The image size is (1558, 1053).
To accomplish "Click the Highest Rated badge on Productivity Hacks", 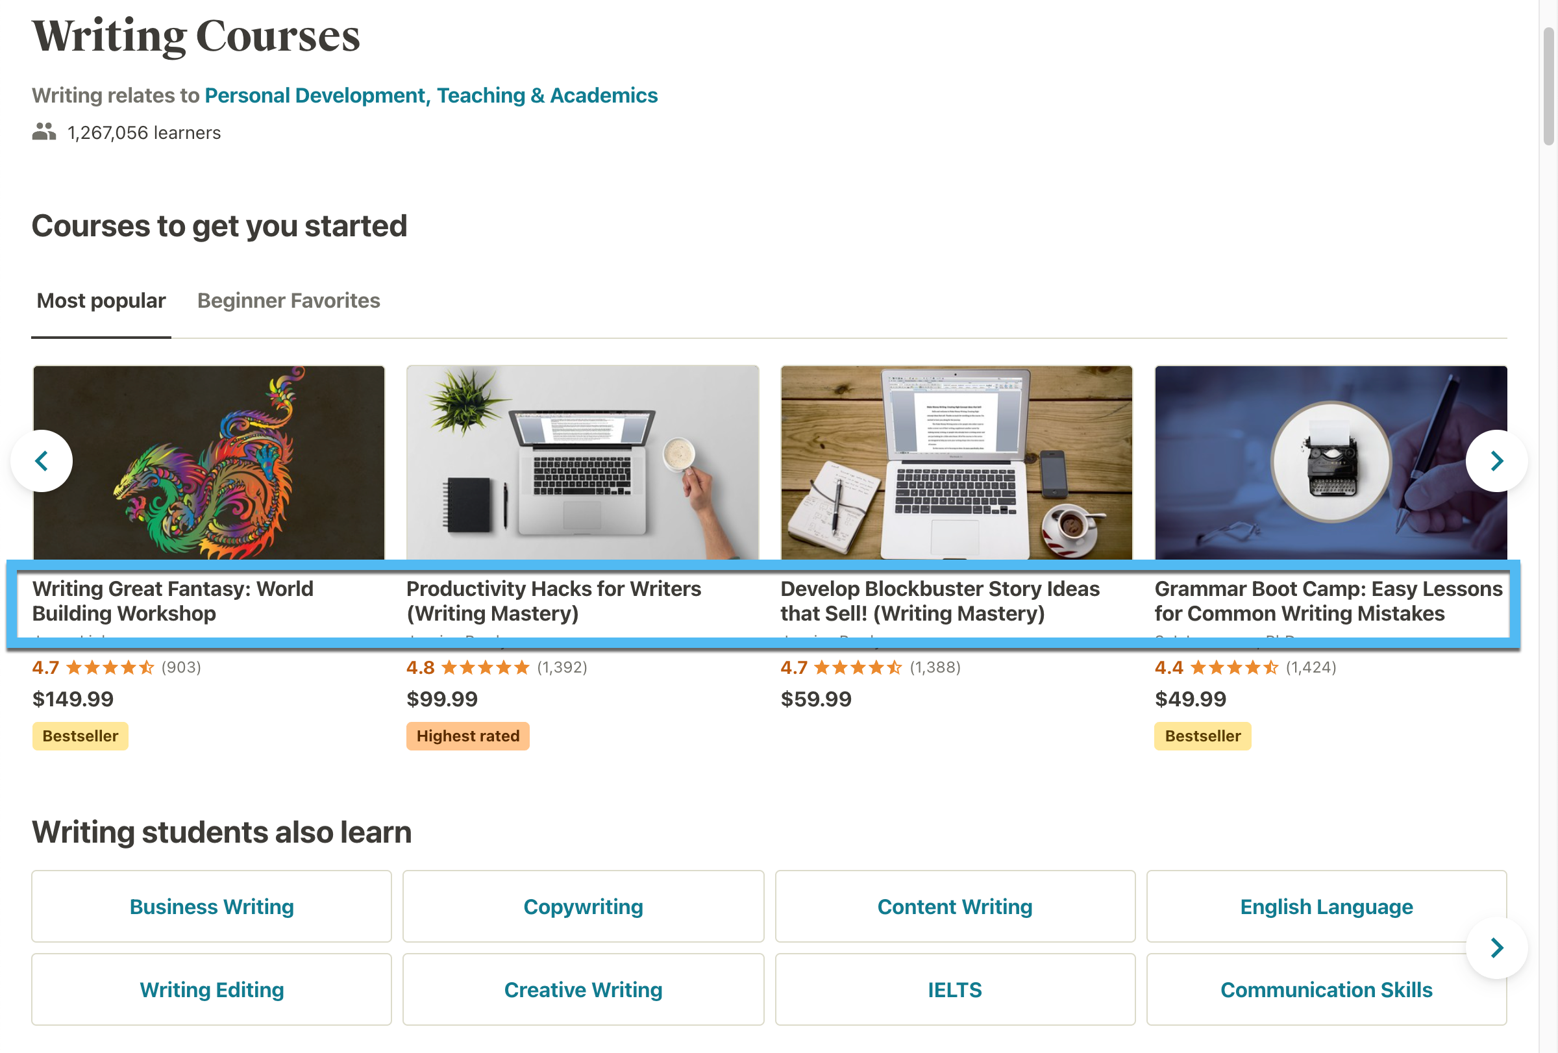I will pos(467,736).
